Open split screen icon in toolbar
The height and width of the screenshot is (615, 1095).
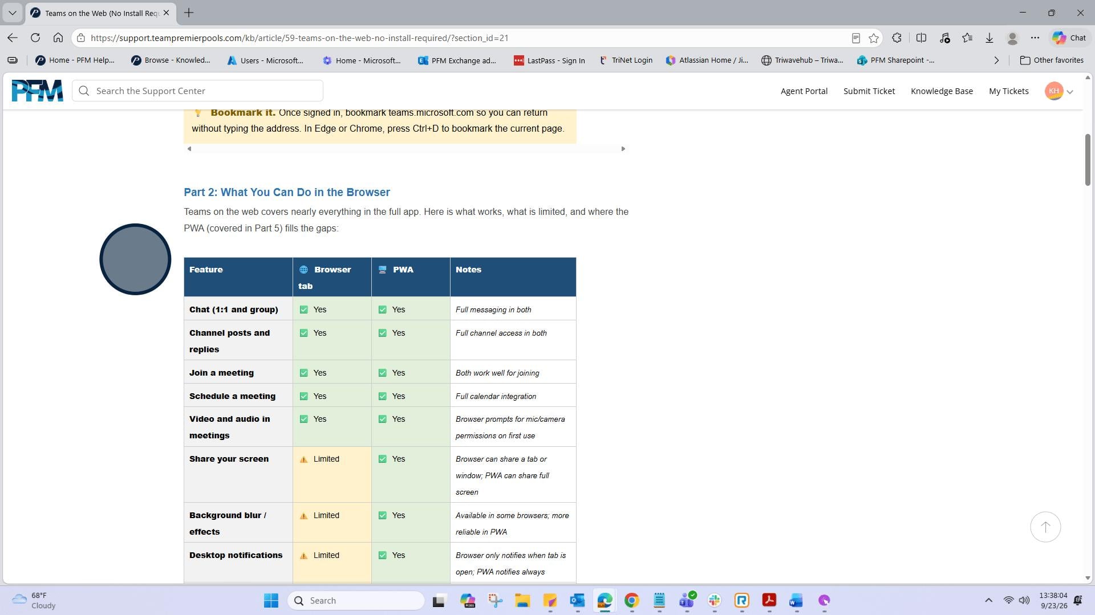point(921,38)
